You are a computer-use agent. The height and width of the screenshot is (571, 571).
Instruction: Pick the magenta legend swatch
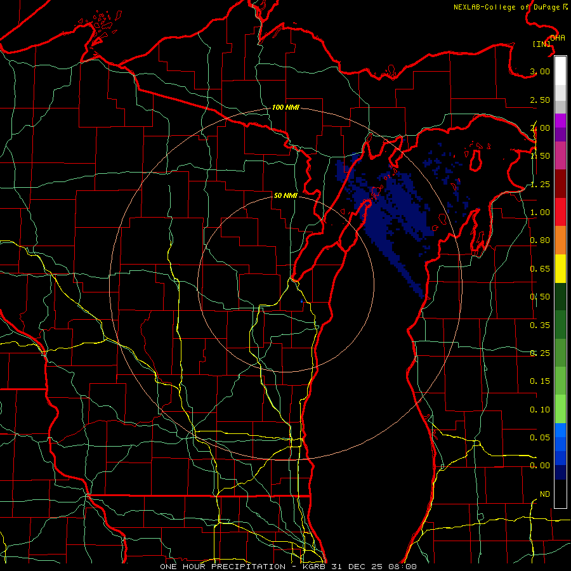[560, 121]
